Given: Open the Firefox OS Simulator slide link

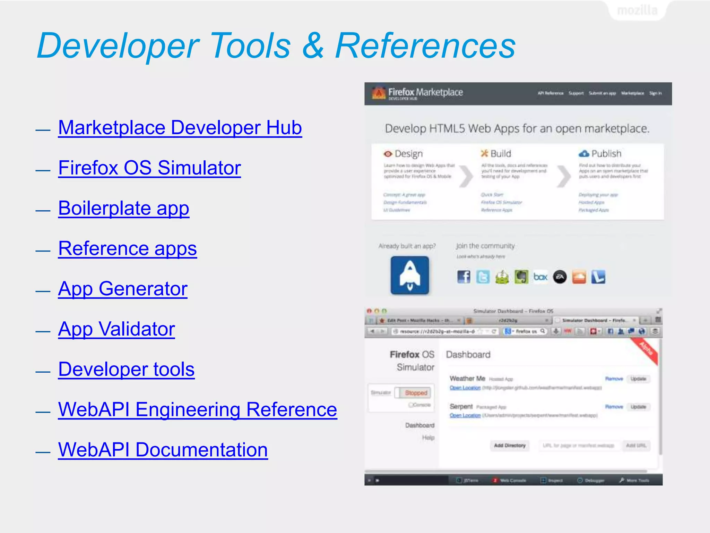Looking at the screenshot, I should tap(149, 168).
